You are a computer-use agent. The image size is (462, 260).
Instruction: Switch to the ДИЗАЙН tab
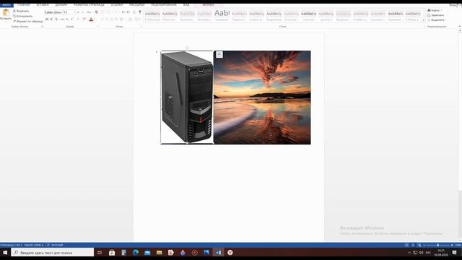tap(61, 5)
